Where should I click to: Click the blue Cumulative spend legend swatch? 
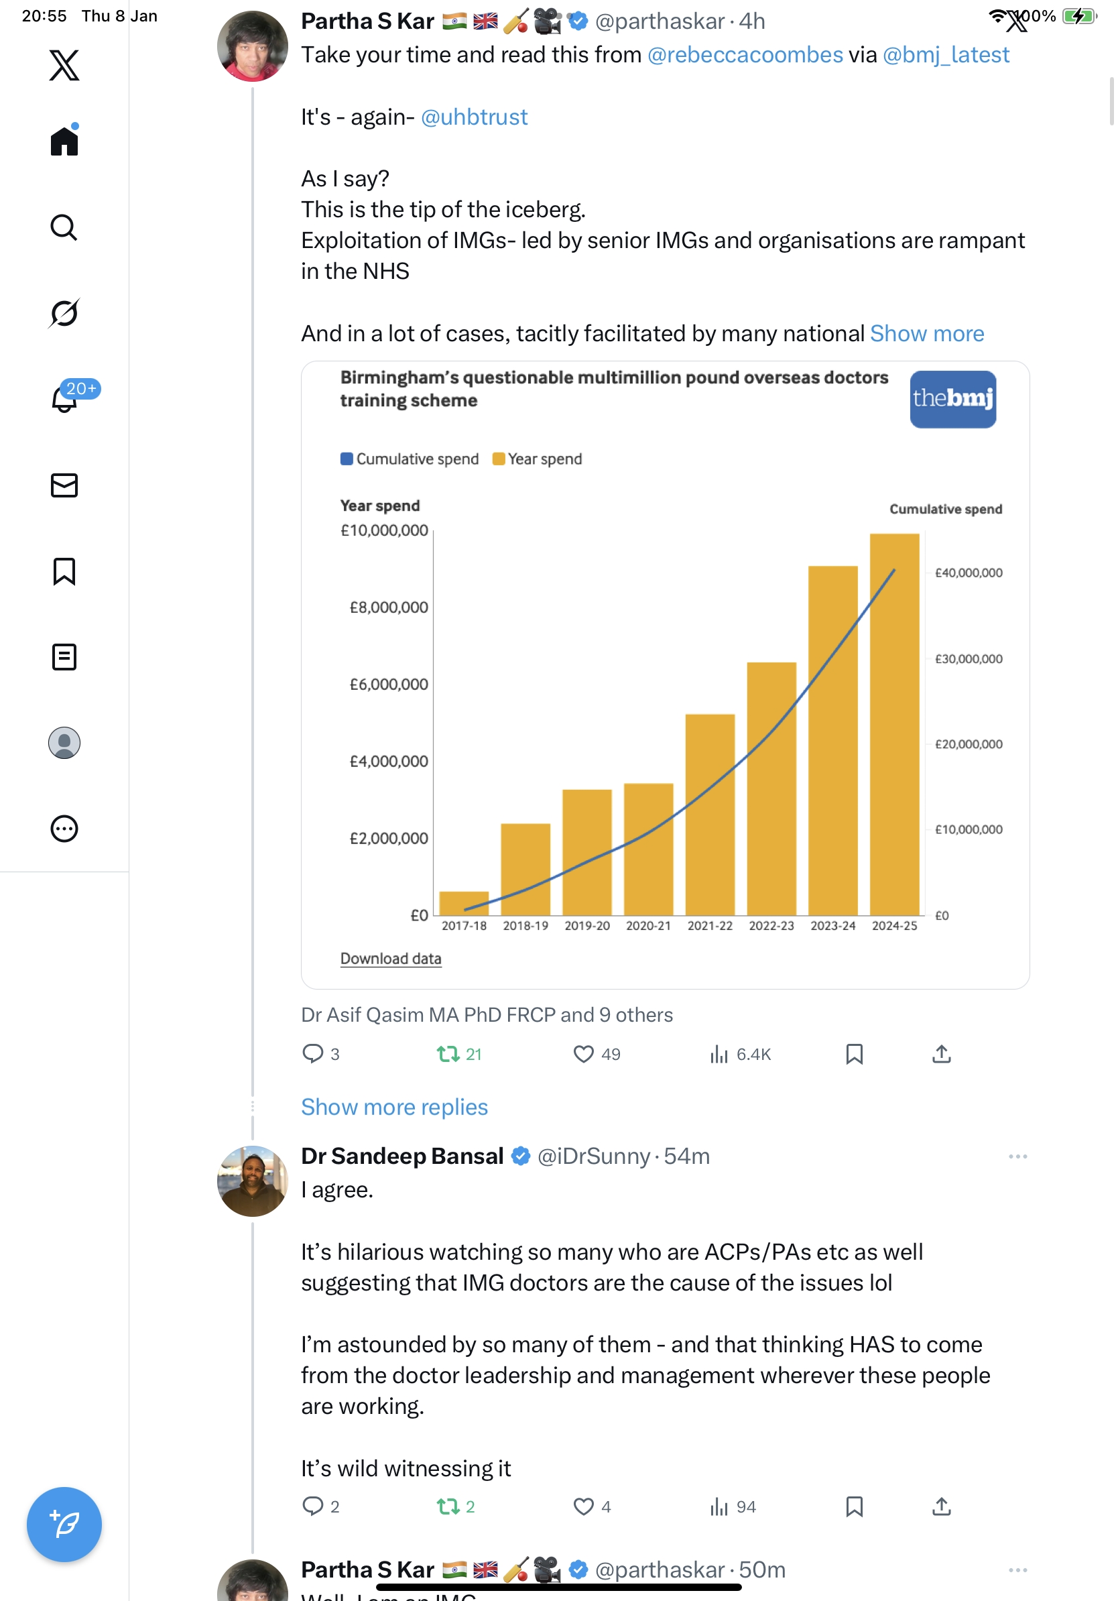click(347, 459)
